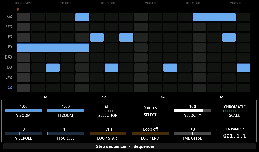Adjust the H ZOOM slider bar
This screenshot has height=152, width=259.
[x=66, y=111]
